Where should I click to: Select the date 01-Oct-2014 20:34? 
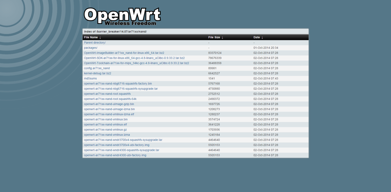[266, 48]
